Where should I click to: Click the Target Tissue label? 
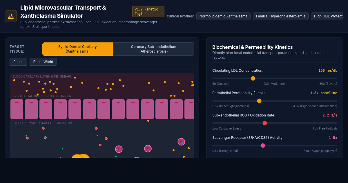17,49
